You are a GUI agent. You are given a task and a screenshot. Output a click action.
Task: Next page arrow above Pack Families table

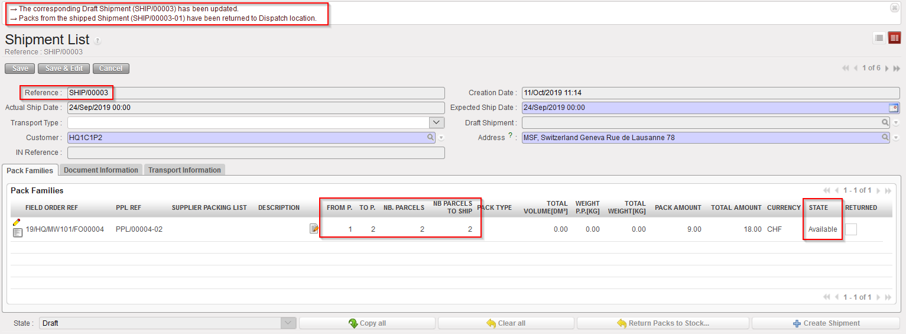click(879, 190)
